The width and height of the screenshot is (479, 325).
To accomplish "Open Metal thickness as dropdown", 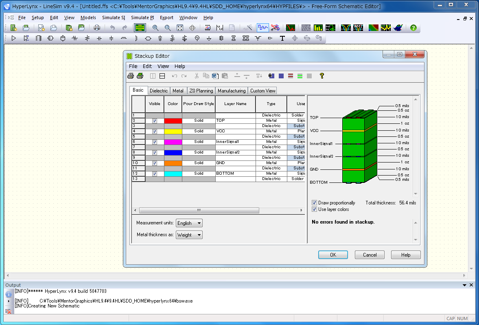I will point(189,235).
